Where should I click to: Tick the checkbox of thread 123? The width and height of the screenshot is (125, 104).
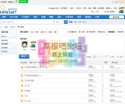26,86
